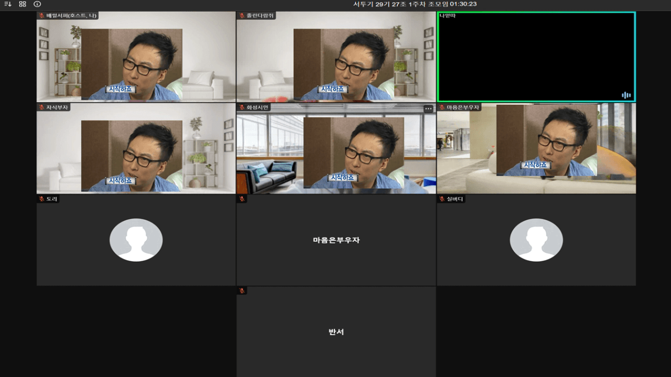Viewport: 671px width, 377px height.
Task: Click the 마음은부우자 name in camera-off tile
Action: click(336, 240)
